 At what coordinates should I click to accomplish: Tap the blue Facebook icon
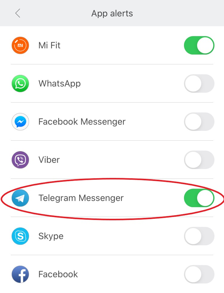click(x=20, y=274)
